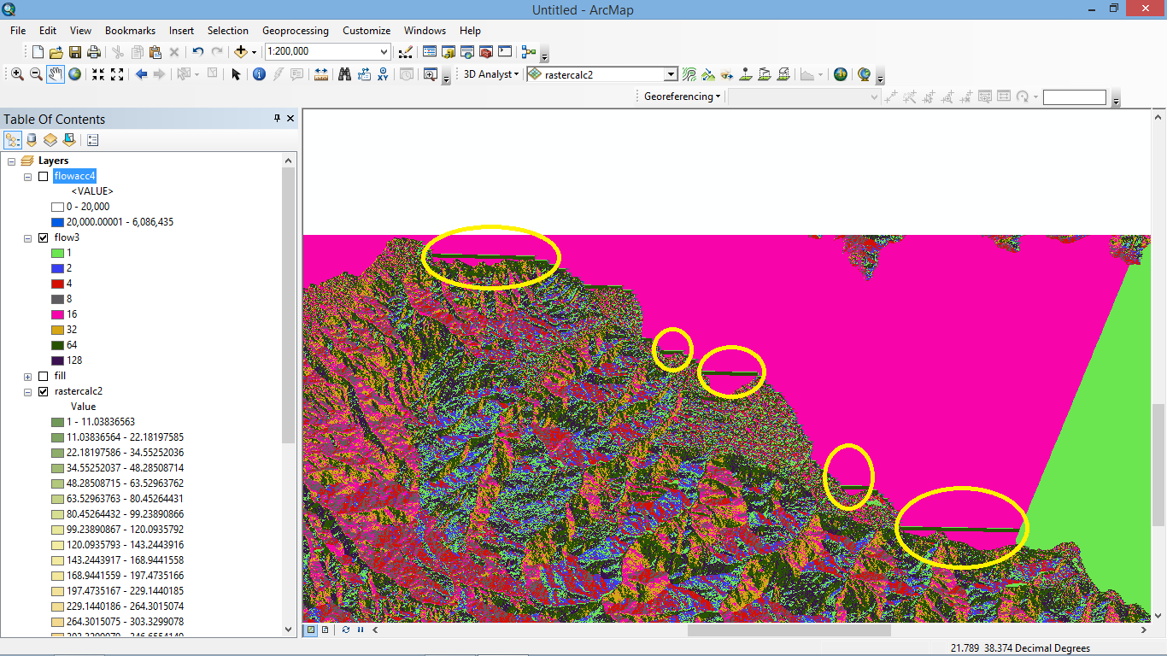Open the Windows menu

click(x=425, y=31)
